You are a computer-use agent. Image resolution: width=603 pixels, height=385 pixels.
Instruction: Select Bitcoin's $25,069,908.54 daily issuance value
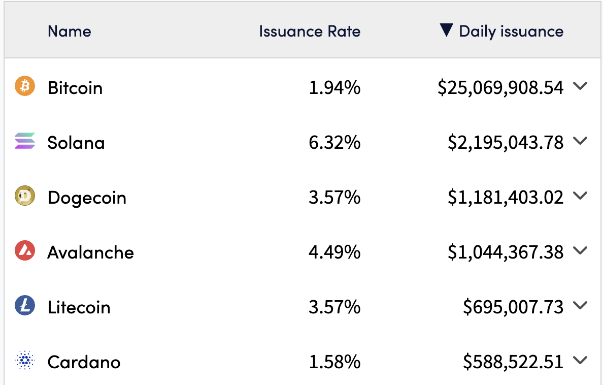500,88
